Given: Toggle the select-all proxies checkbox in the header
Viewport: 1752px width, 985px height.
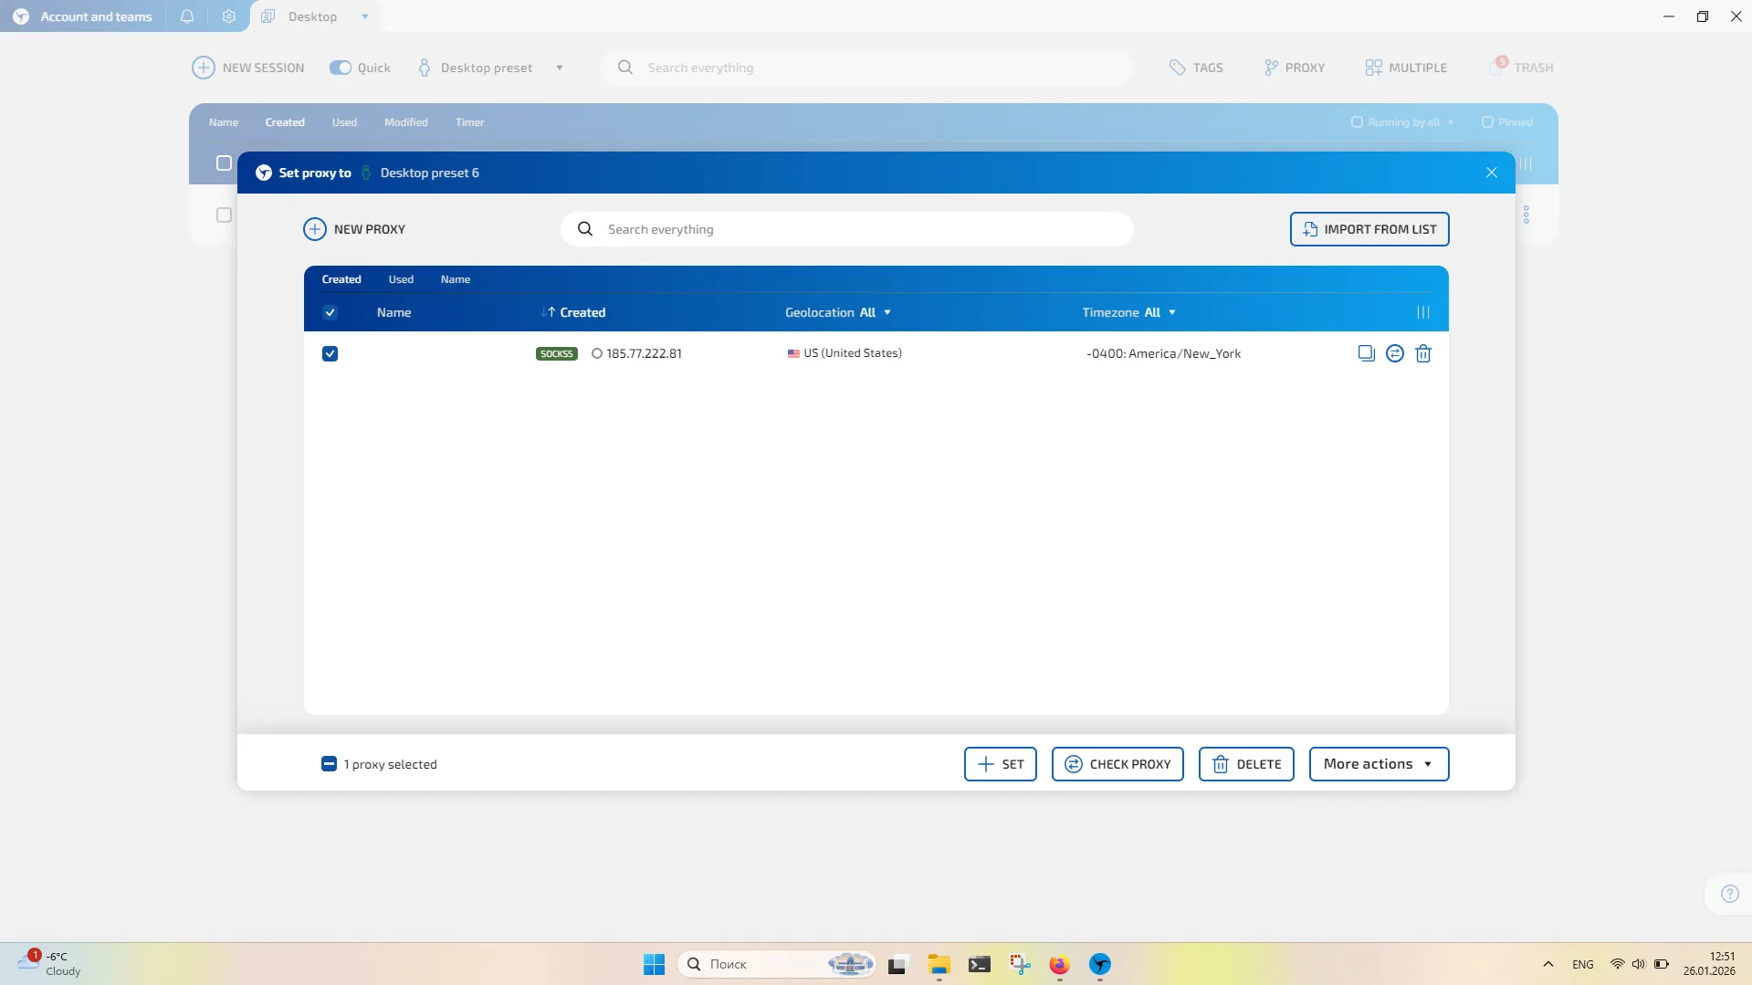Looking at the screenshot, I should [x=330, y=312].
